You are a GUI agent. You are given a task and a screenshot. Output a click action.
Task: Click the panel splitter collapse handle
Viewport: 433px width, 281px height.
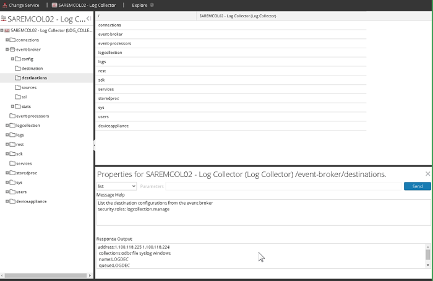tap(94, 145)
